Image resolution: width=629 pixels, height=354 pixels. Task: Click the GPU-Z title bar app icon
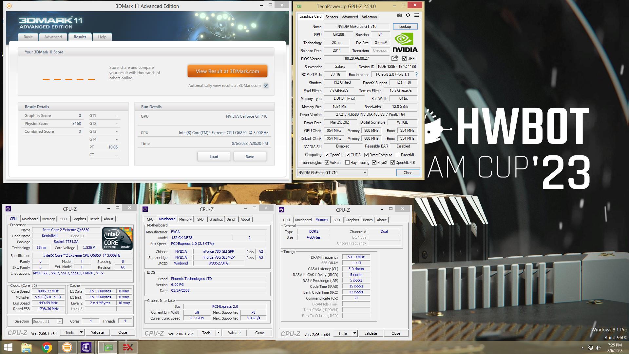(299, 6)
